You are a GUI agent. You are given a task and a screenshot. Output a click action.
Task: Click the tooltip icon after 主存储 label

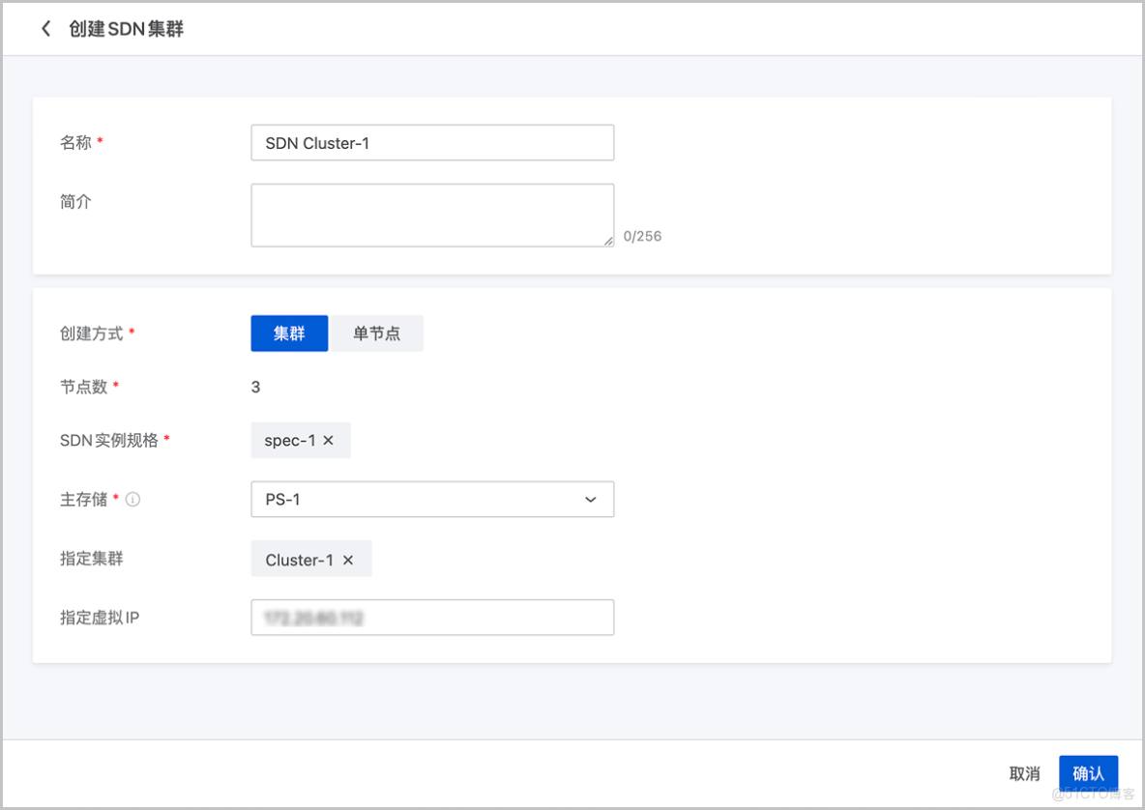[x=132, y=499]
